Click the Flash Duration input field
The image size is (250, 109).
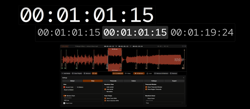[83, 100]
